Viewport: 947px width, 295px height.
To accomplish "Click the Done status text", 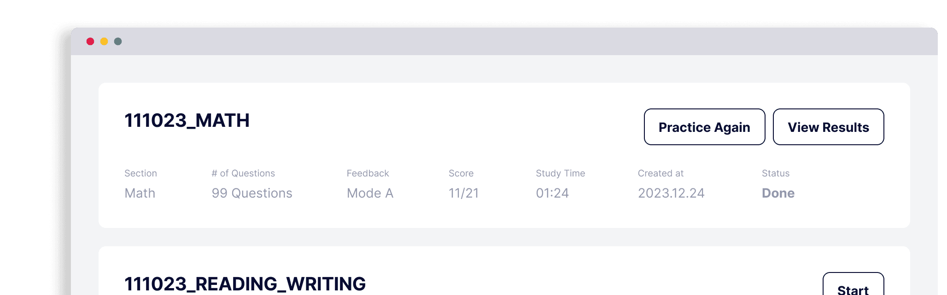I will pos(778,193).
